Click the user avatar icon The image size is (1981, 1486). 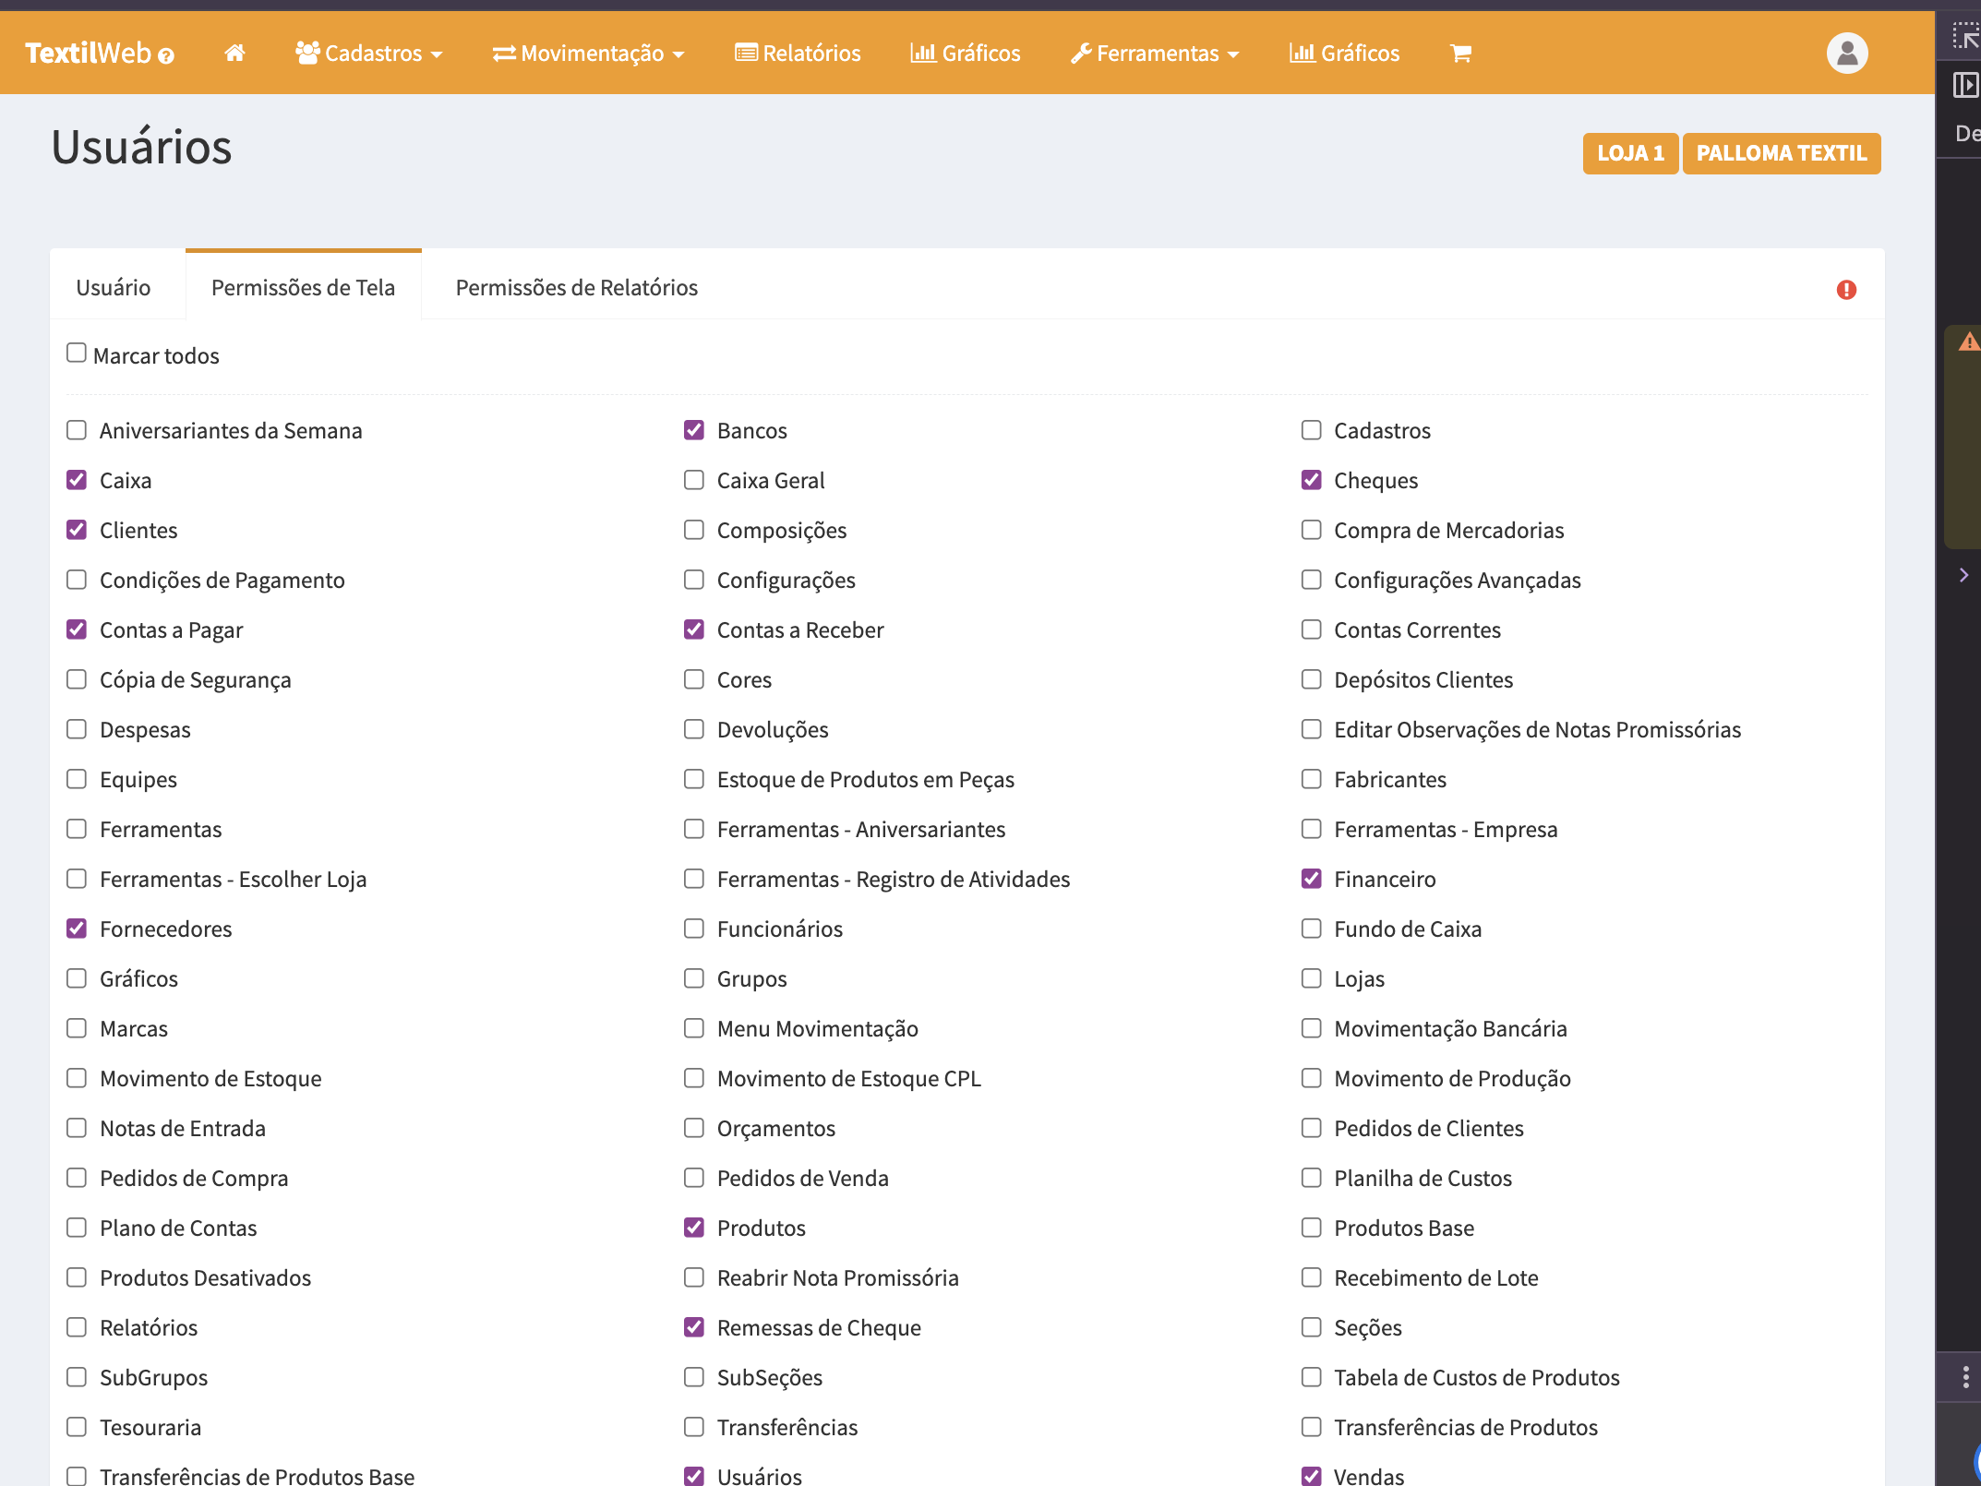[1846, 54]
